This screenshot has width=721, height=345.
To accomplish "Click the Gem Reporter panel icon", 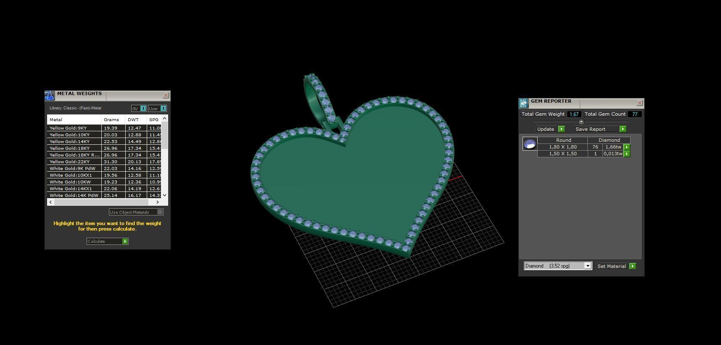I will pyautogui.click(x=523, y=103).
